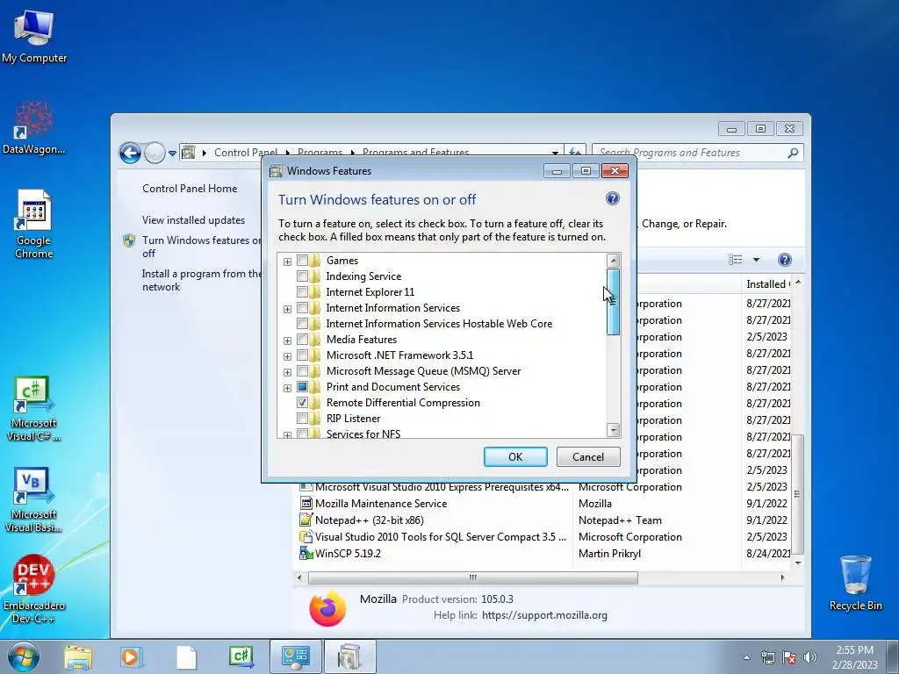Click the taskbar clock showing 2:55 PM

854,657
